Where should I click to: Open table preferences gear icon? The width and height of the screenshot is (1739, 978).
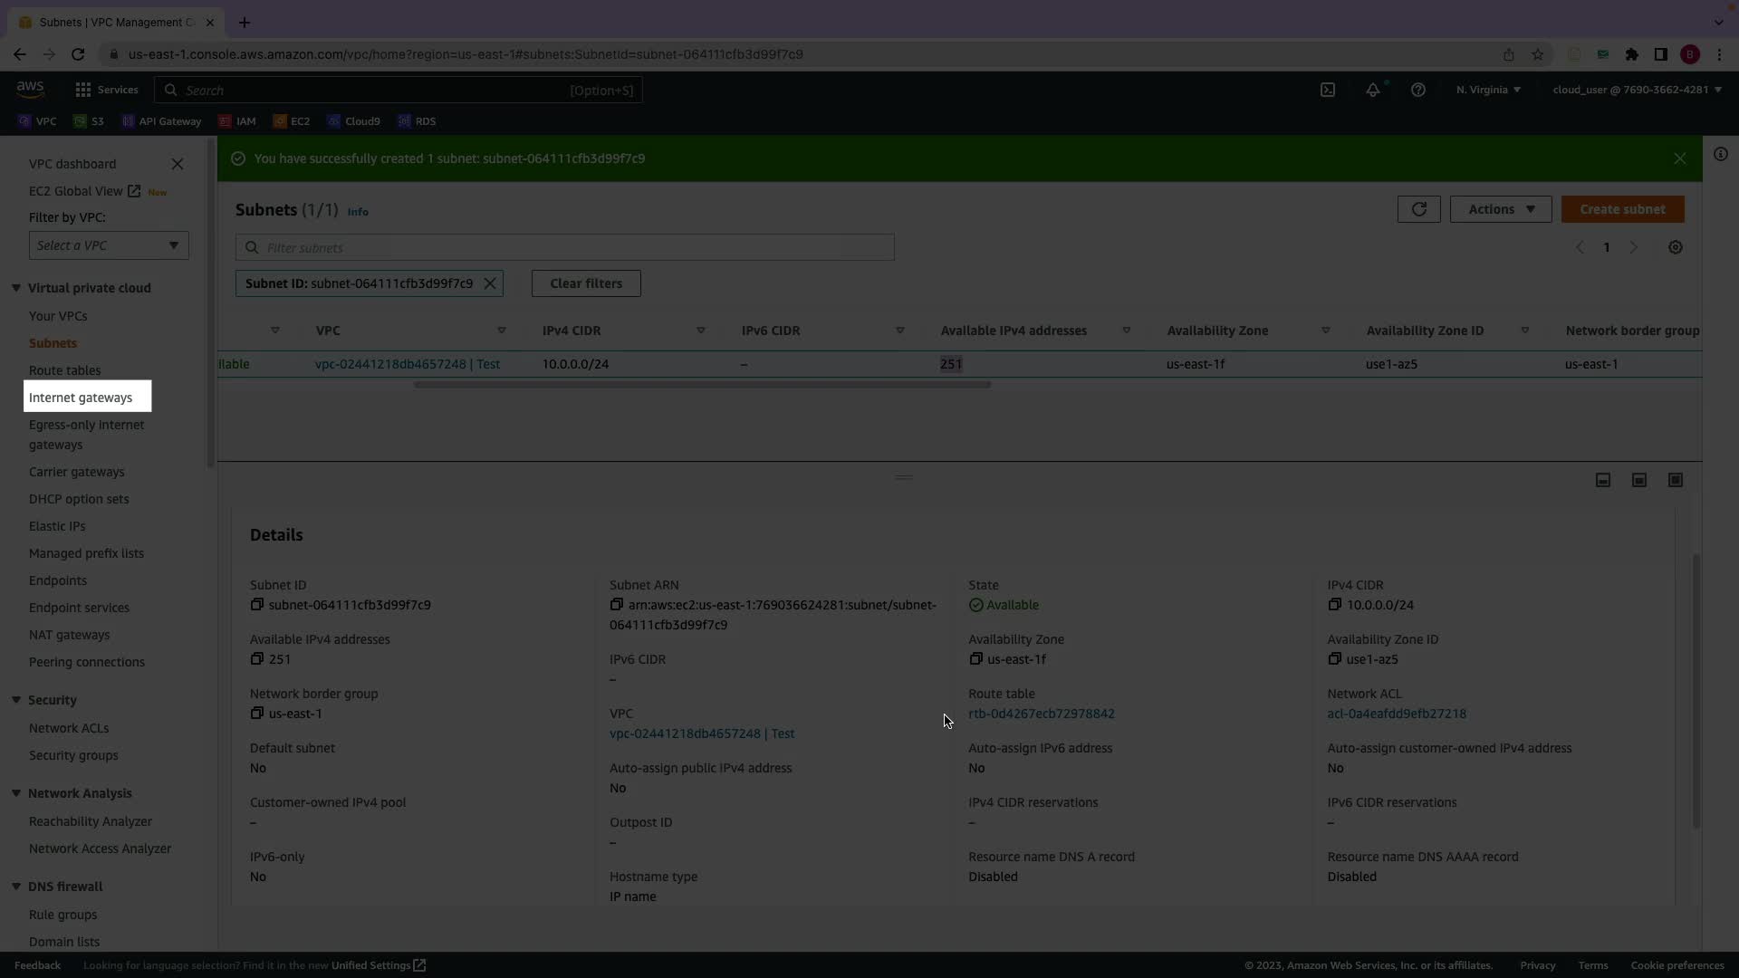(x=1676, y=247)
